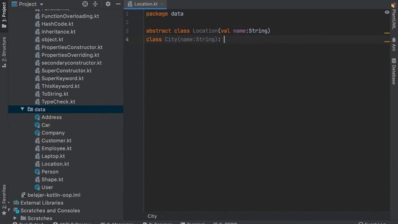Open TypeCheck.kt file

pyautogui.click(x=58, y=101)
